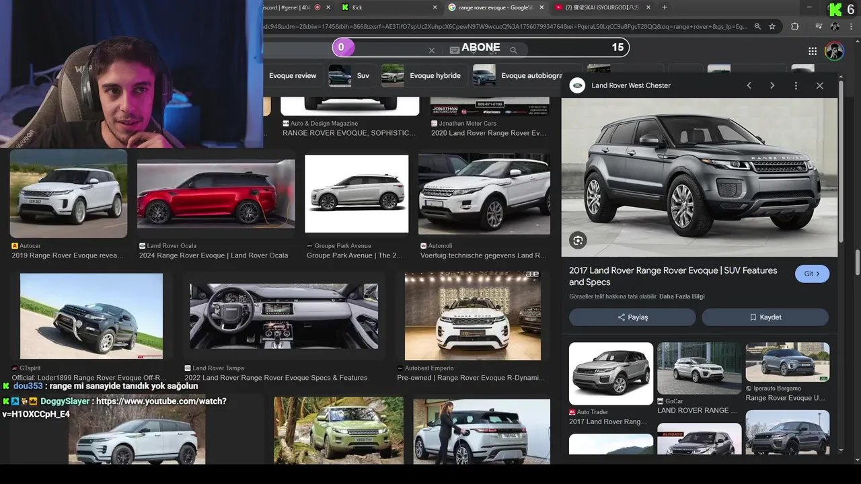
Task: Close the Discord #genel tab
Action: click(328, 7)
